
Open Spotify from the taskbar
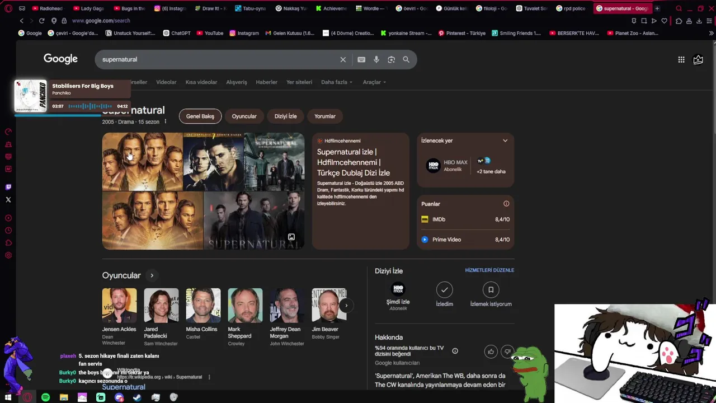pyautogui.click(x=45, y=397)
